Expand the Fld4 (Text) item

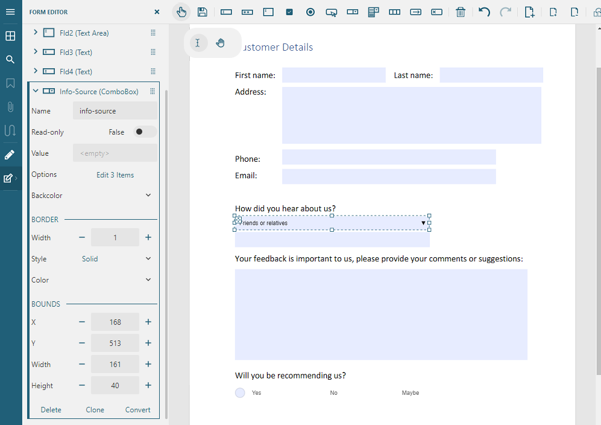[x=36, y=71]
